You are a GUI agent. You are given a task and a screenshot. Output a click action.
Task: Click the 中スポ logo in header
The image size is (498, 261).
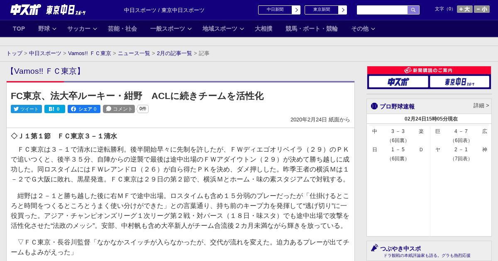pos(25,10)
